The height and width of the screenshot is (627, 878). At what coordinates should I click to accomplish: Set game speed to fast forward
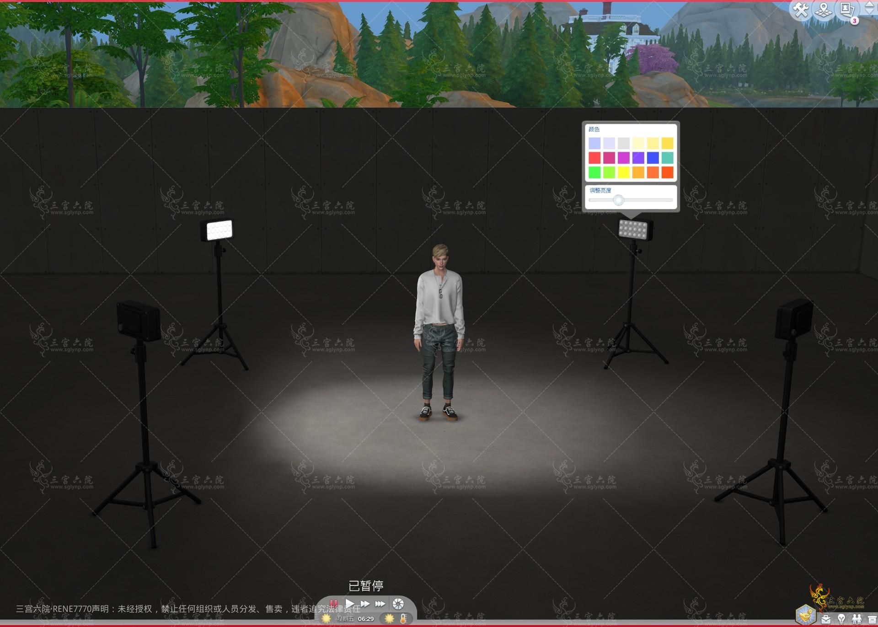365,604
